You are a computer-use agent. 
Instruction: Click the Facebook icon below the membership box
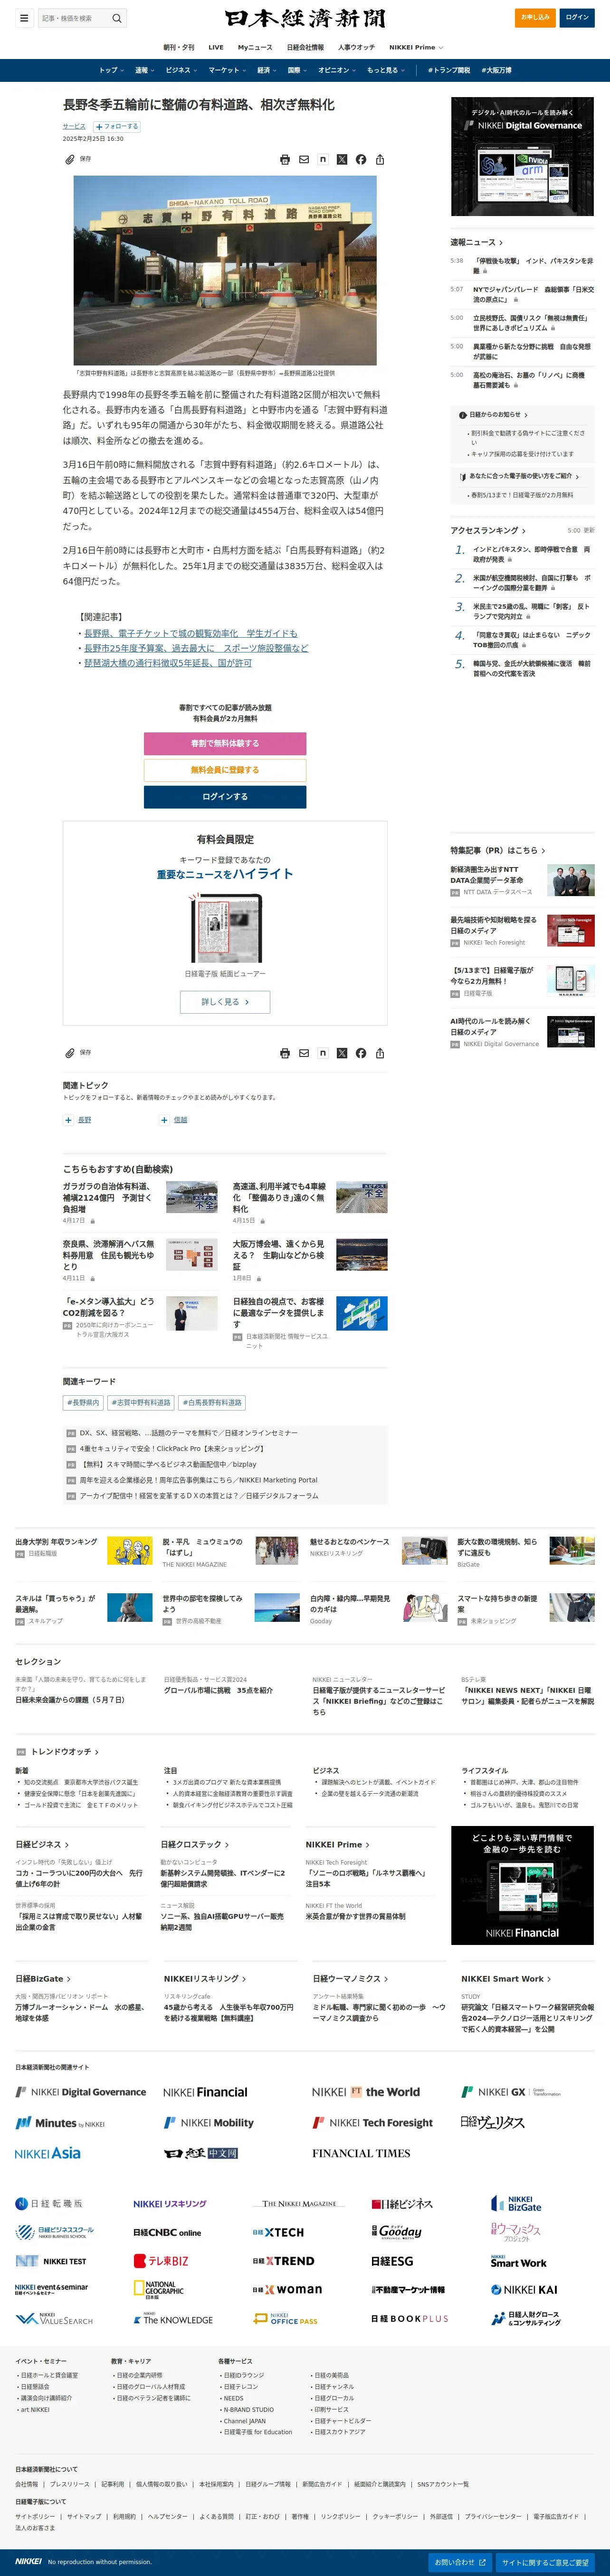(x=361, y=1053)
